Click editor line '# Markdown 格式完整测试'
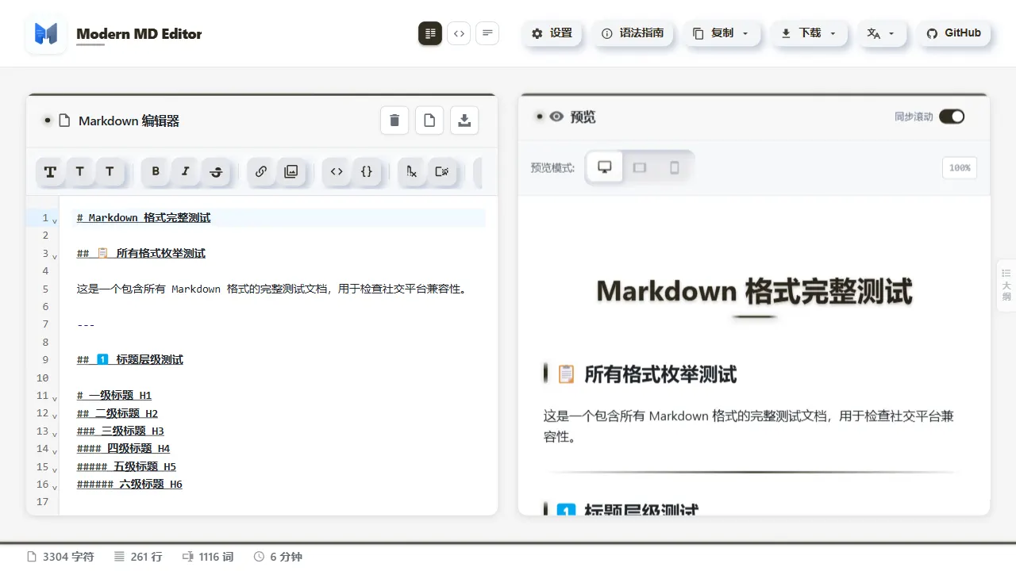This screenshot has height=571, width=1016. click(x=144, y=217)
